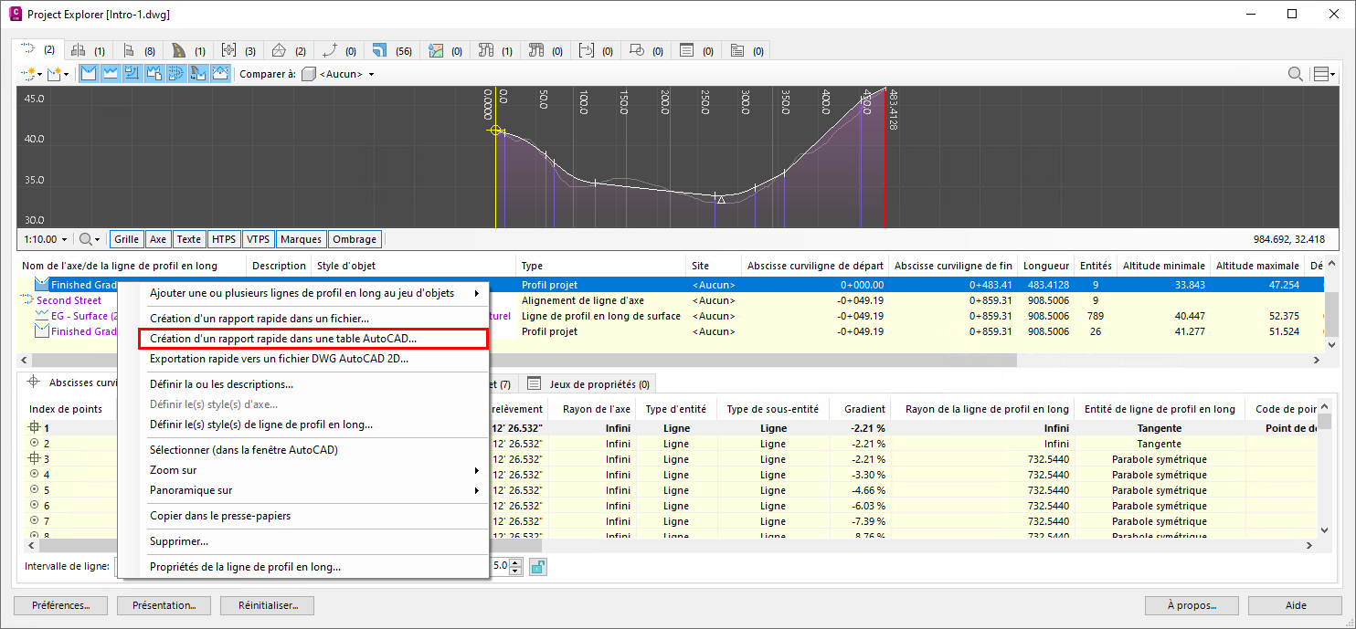Click the lock icon beside the interval spinner

click(538, 567)
